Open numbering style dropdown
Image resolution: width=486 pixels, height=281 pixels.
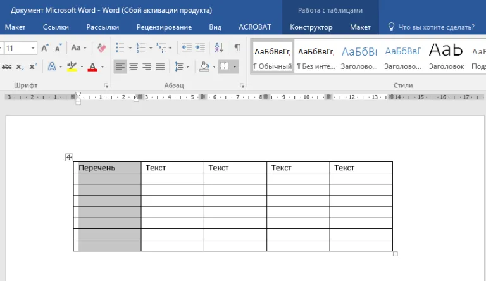pyautogui.click(x=151, y=48)
